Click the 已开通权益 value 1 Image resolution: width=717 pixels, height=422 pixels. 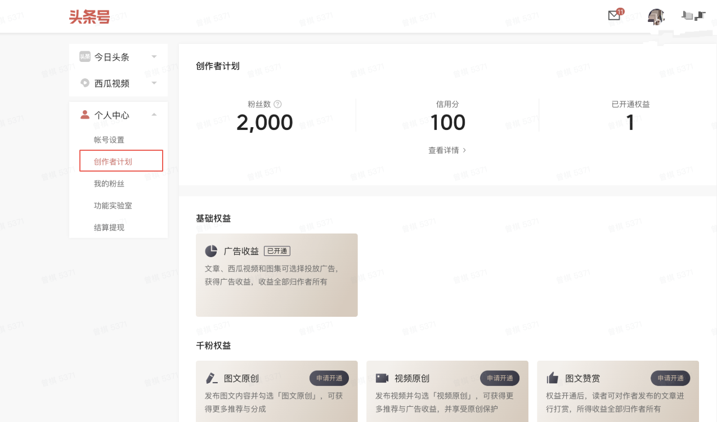pos(630,123)
